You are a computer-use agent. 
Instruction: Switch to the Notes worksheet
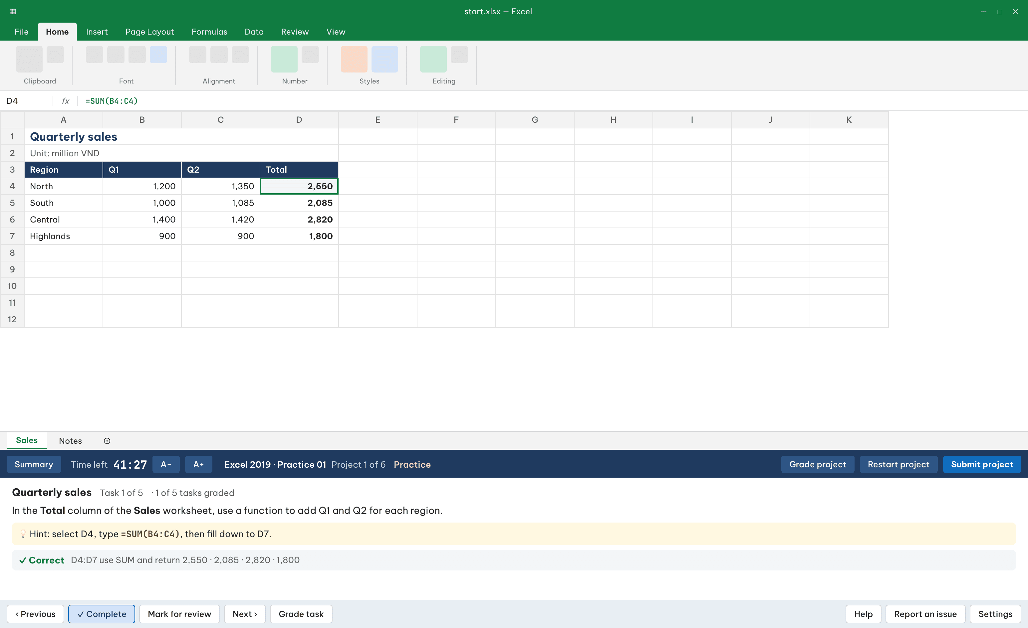71,441
